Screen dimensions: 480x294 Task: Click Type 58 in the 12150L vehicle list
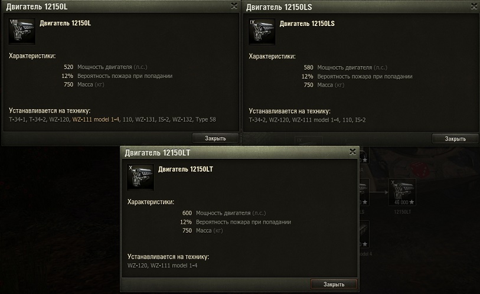tap(205, 119)
